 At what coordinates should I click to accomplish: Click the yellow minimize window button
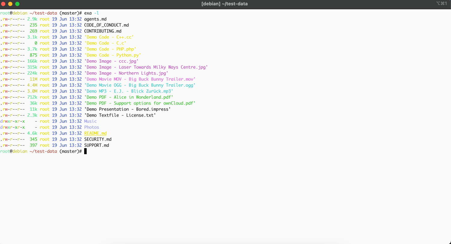pyautogui.click(x=10, y=4)
